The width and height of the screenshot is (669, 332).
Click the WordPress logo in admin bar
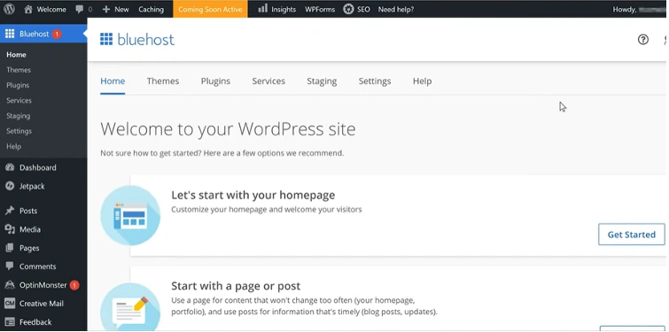coord(9,9)
